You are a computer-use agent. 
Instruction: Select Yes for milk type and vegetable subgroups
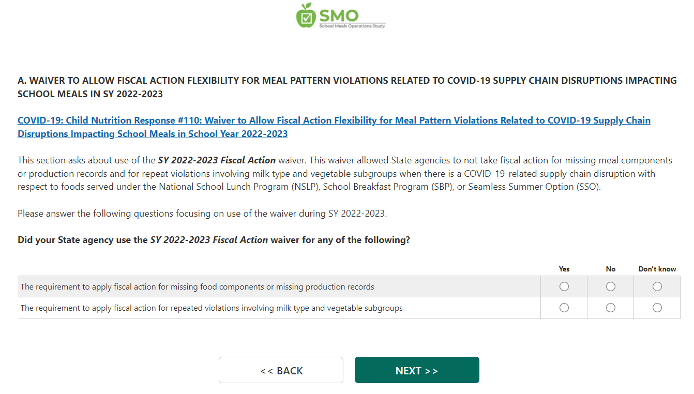pos(564,308)
